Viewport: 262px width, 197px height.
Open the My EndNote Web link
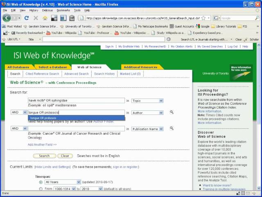click(x=129, y=46)
